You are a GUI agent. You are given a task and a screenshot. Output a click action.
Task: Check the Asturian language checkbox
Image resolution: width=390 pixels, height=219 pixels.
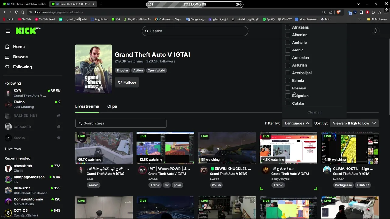(x=288, y=65)
